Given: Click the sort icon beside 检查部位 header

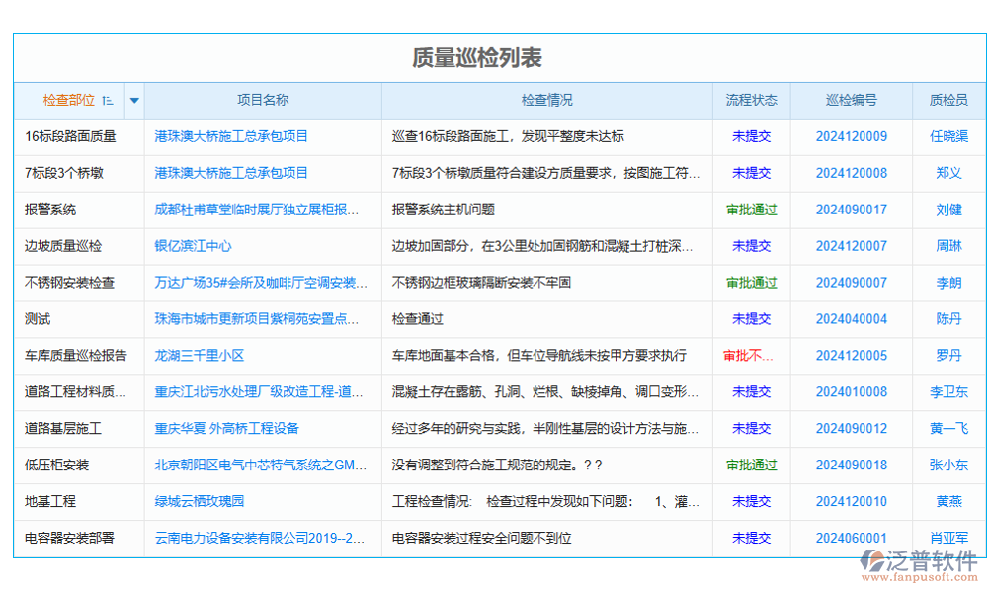Looking at the screenshot, I should point(107,100).
